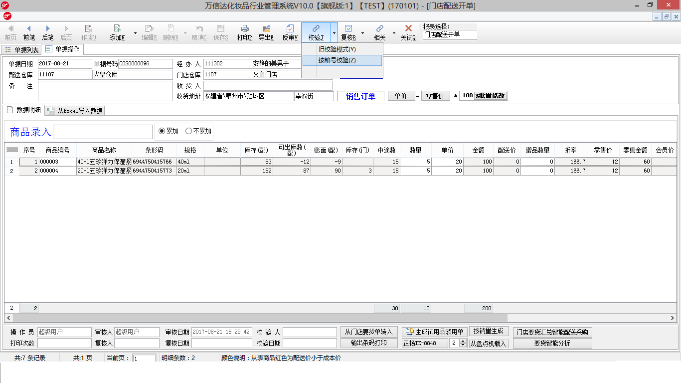Click the 从盘点机载入 button

[x=489, y=344]
